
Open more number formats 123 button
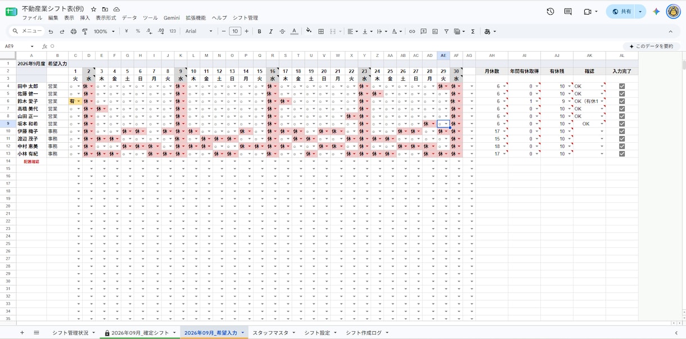pyautogui.click(x=173, y=31)
